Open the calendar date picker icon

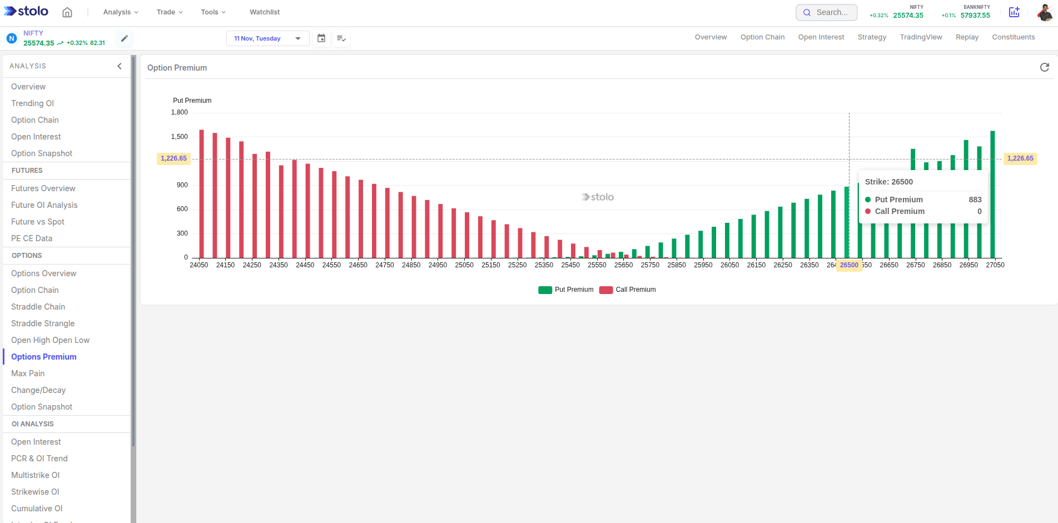(321, 38)
